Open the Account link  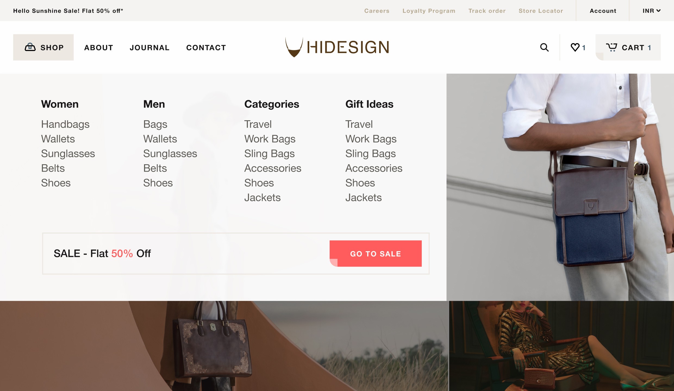click(x=603, y=11)
